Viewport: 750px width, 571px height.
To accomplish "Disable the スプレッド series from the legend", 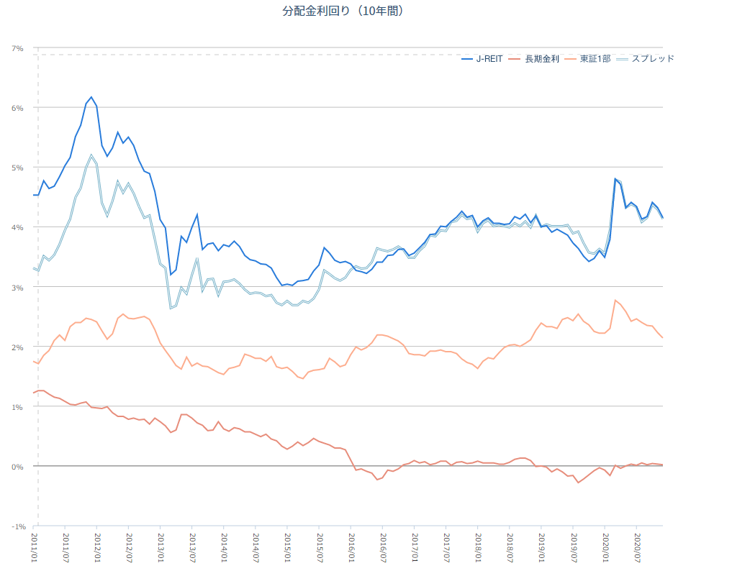I will 651,59.
